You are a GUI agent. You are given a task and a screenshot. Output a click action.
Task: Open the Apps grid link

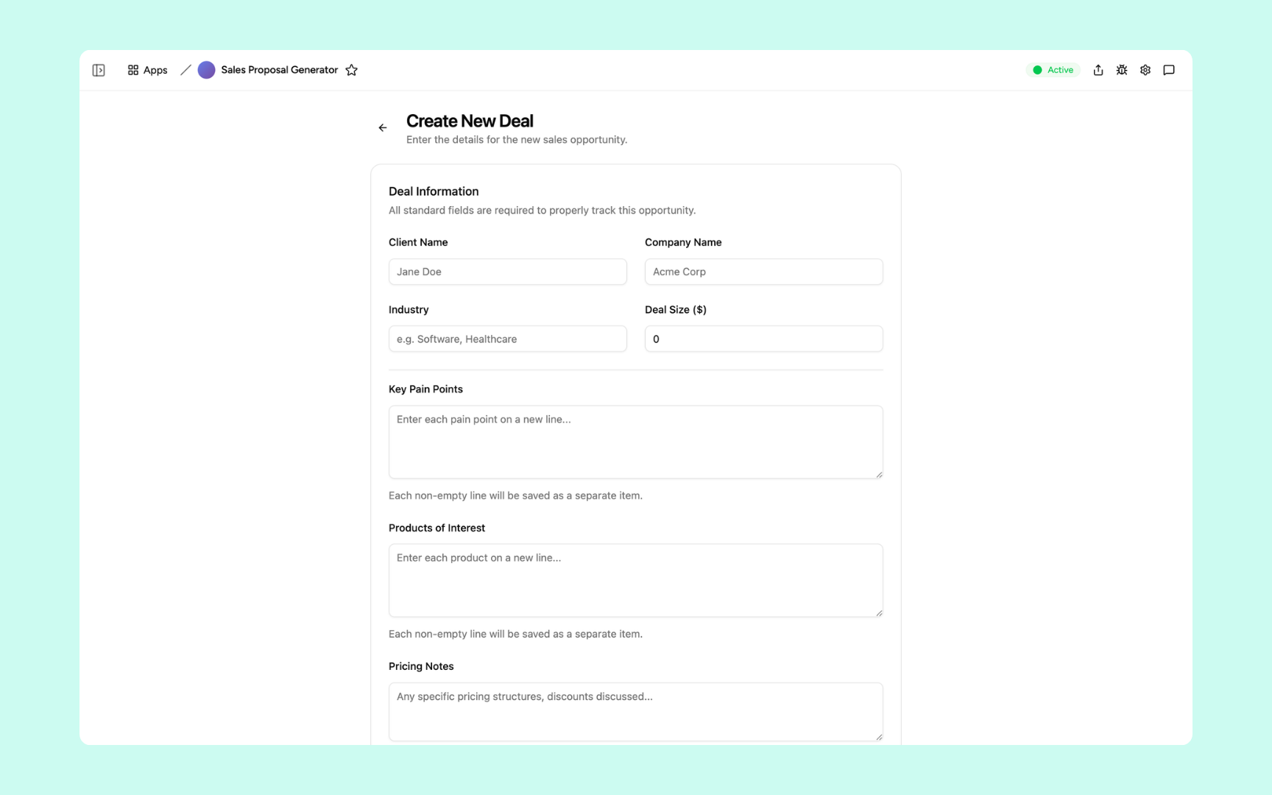(147, 70)
